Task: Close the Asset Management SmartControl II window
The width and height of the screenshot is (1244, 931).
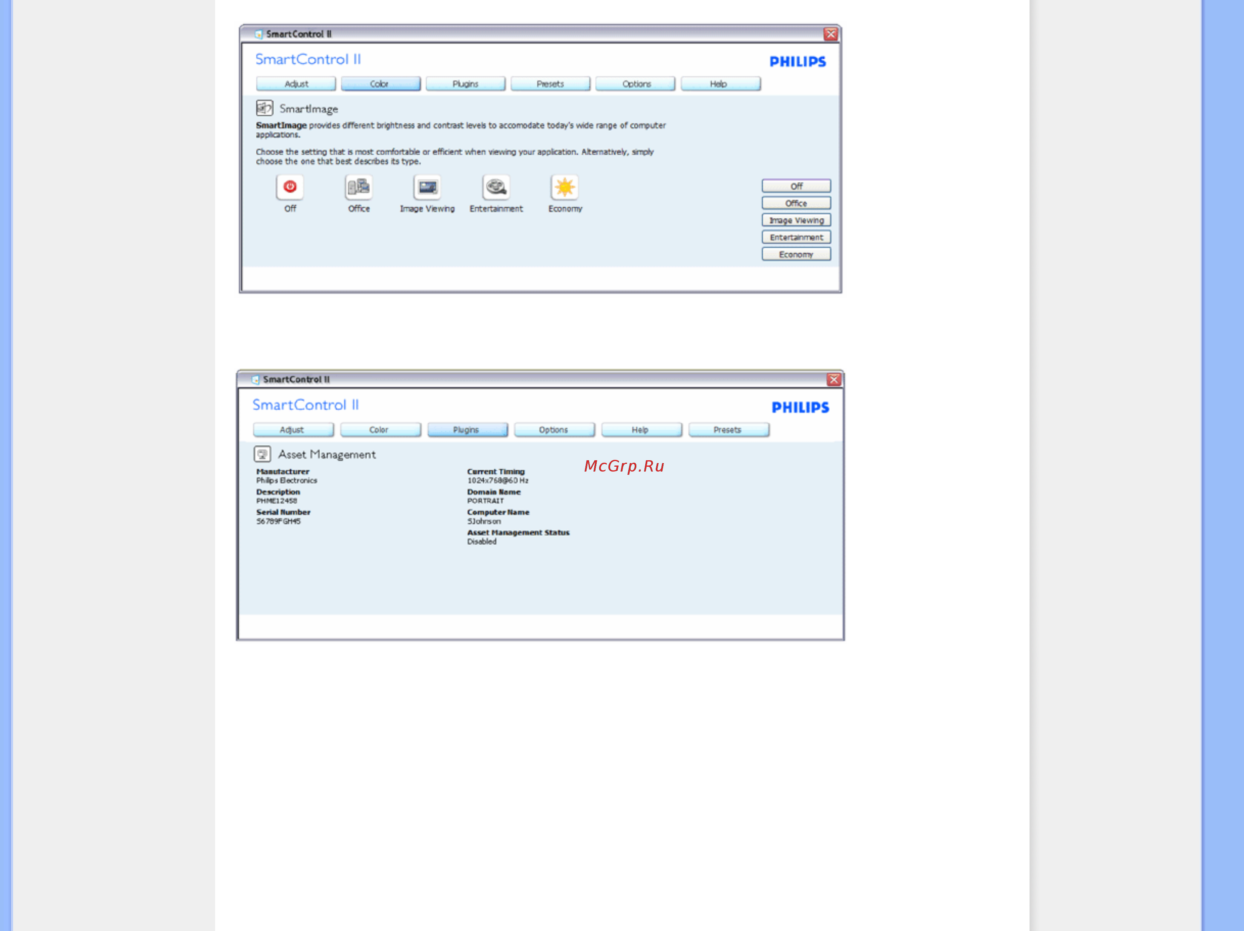Action: [834, 379]
